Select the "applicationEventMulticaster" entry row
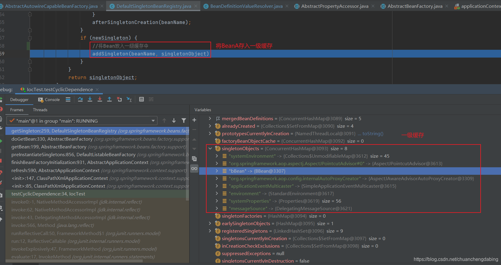The width and height of the screenshot is (501, 265). coord(350,186)
